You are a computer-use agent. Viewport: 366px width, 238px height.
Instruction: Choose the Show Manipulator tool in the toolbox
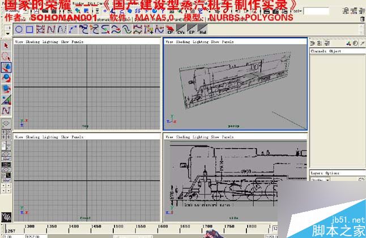point(6,99)
